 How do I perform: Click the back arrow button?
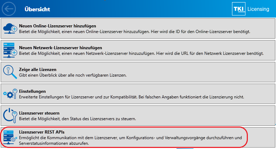click(8, 9)
